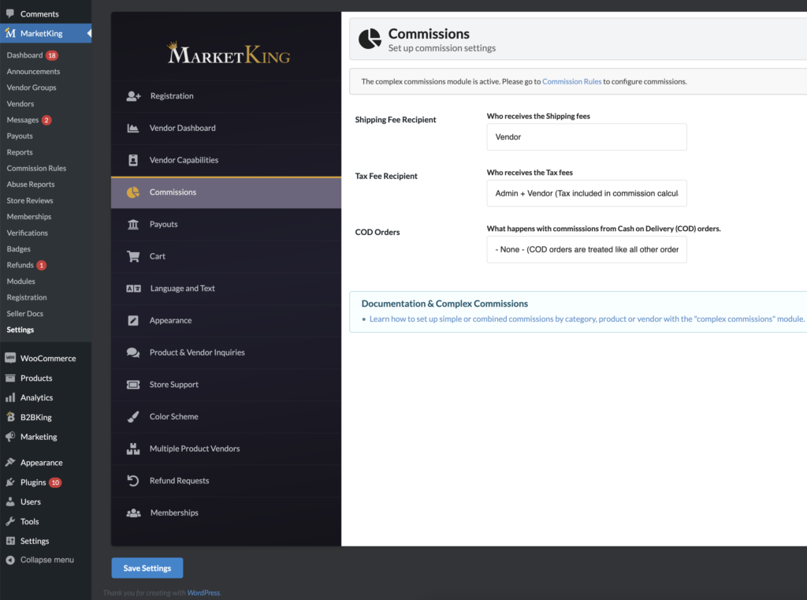Go to the Payouts settings tab
The image size is (807, 600).
point(226,225)
